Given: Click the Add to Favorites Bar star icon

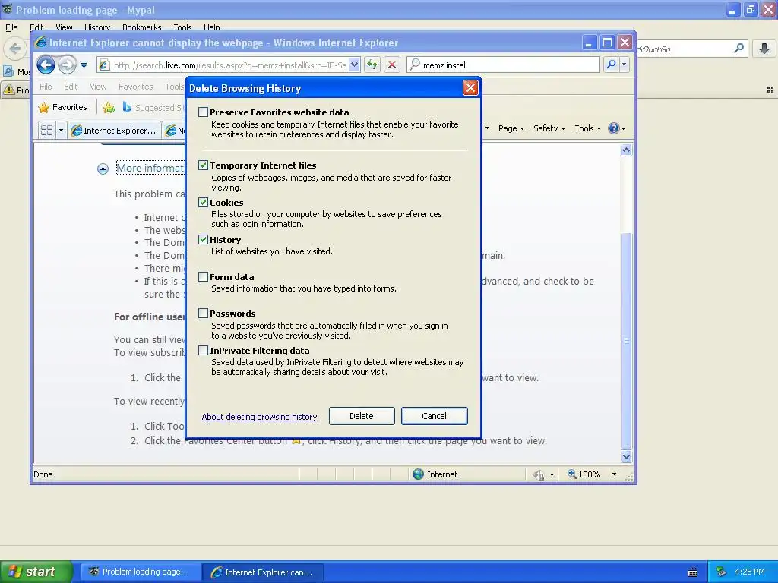Looking at the screenshot, I should (108, 107).
